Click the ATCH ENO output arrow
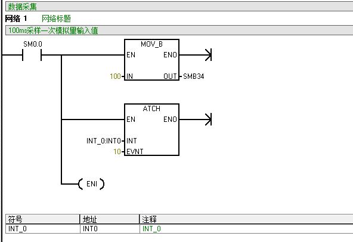Image resolution: width=353 pixels, height=242 pixels. tap(209, 120)
